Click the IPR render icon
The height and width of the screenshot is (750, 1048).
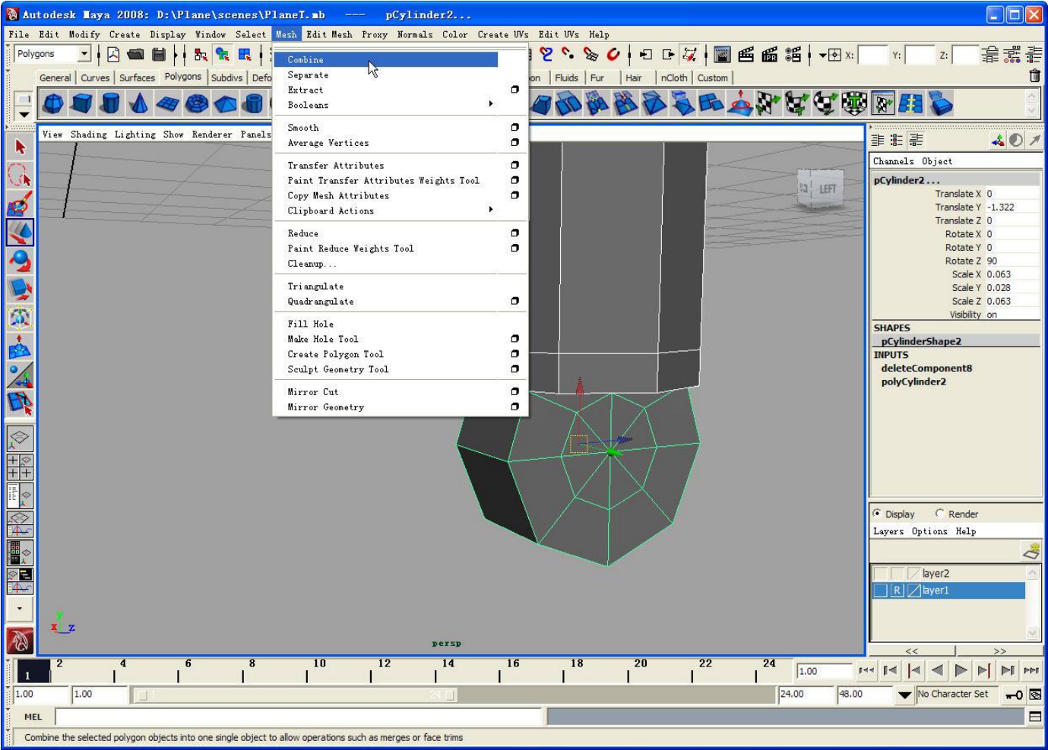tap(769, 54)
